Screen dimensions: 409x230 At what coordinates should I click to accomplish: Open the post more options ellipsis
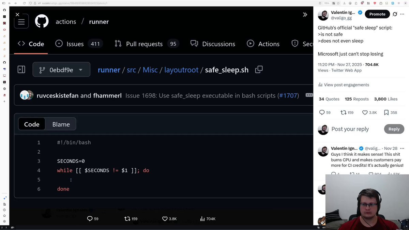pos(403,14)
